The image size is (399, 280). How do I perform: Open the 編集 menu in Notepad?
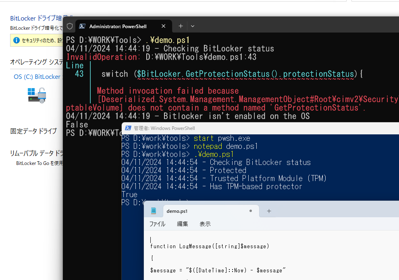(182, 224)
